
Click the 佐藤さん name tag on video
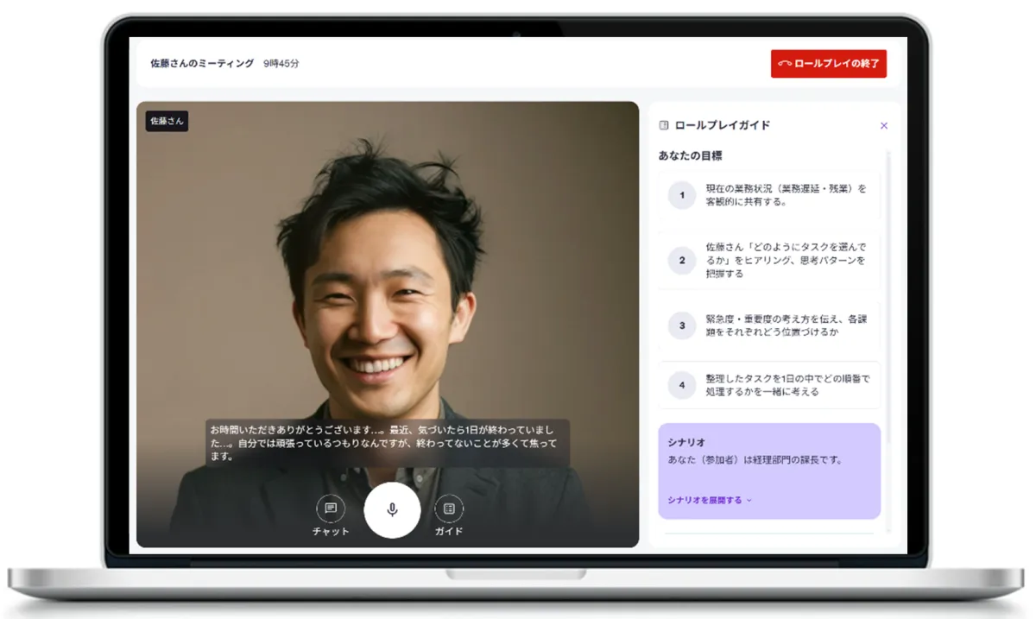click(167, 121)
